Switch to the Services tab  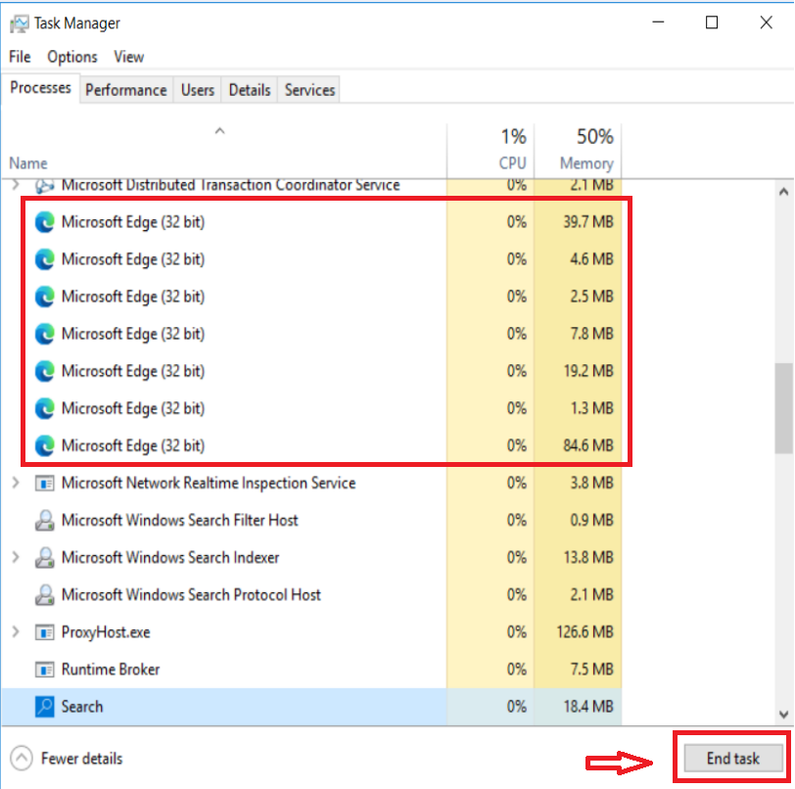[x=309, y=90]
